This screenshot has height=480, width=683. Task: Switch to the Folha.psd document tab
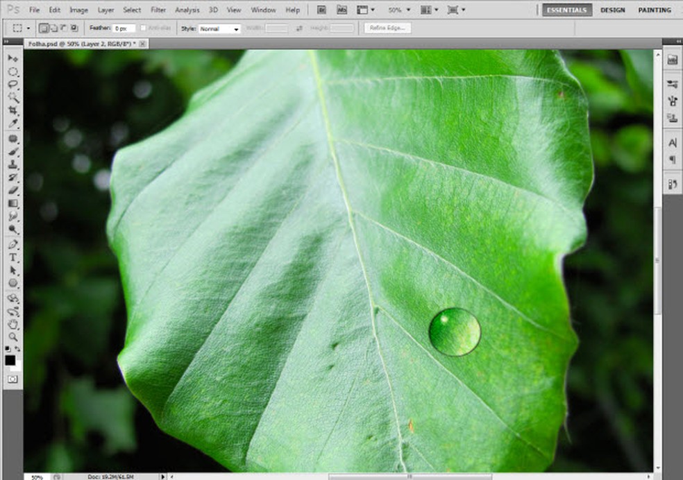[81, 43]
